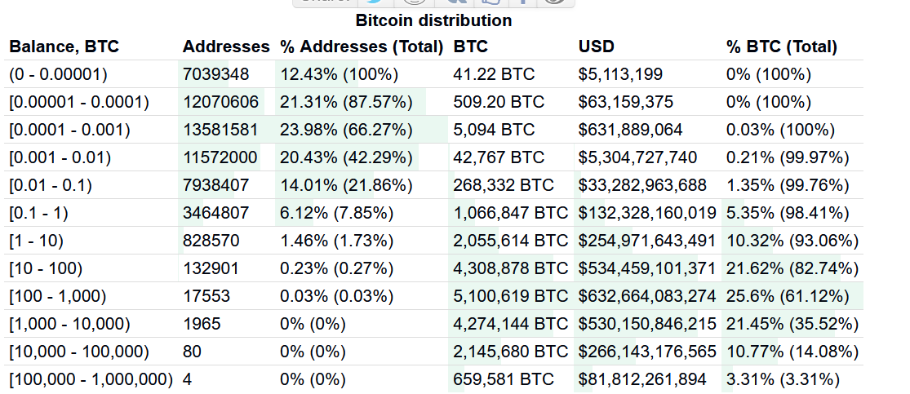This screenshot has height=394, width=910.
Task: Click the Bitcoin distribution table title
Action: pos(433,20)
